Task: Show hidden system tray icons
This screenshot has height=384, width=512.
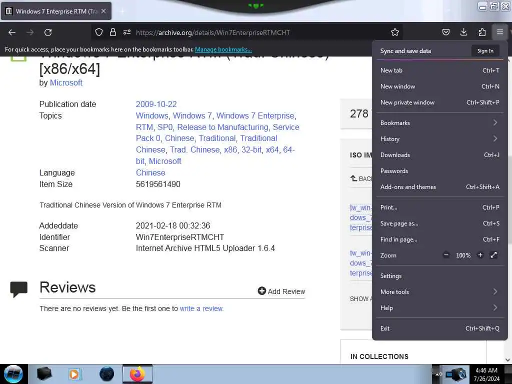Action: (437, 374)
